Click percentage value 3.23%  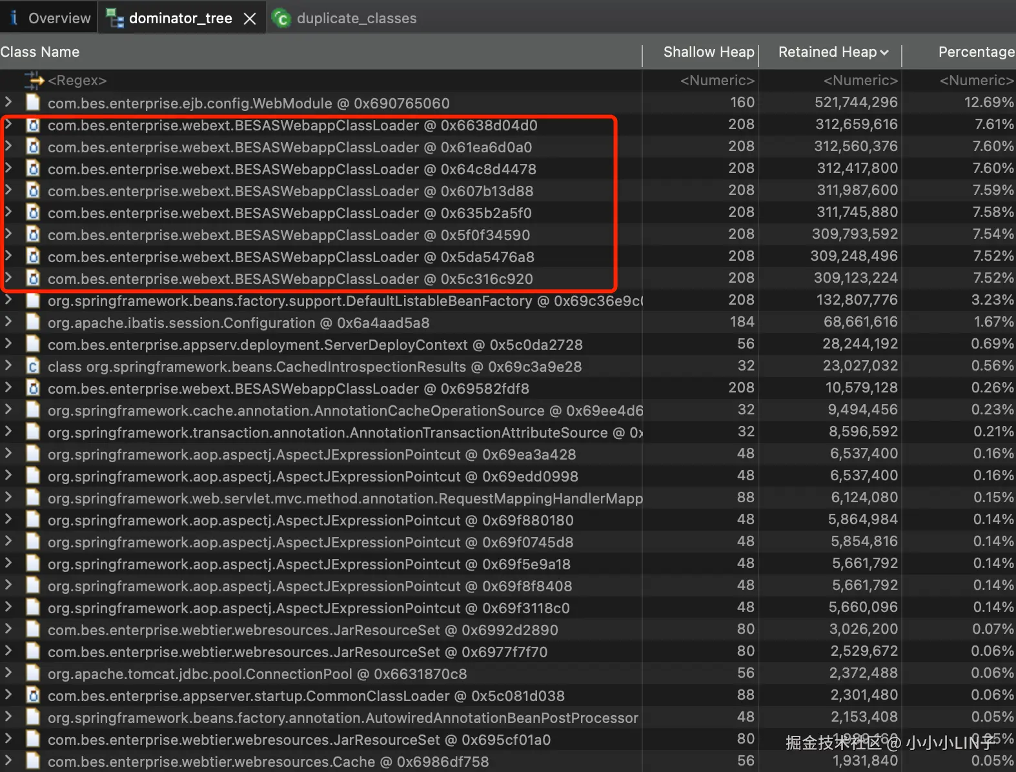click(993, 300)
